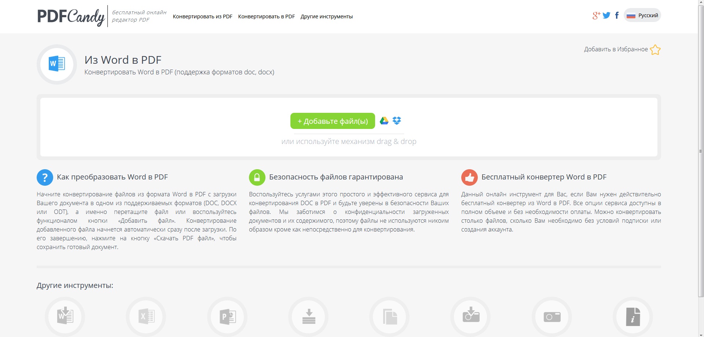Open the plain camera tool icon

(x=552, y=317)
